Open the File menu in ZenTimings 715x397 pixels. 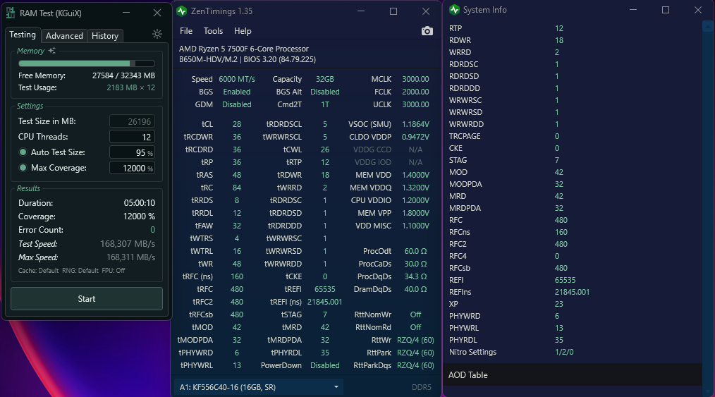click(186, 31)
